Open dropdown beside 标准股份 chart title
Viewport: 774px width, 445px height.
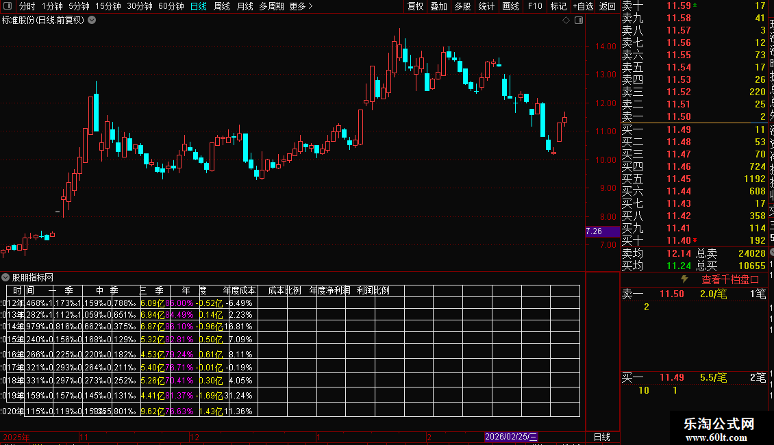(x=92, y=21)
